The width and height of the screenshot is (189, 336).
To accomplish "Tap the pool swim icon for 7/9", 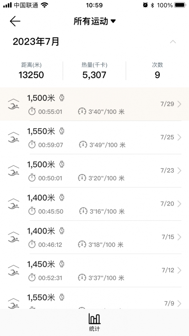I will click(13, 303).
